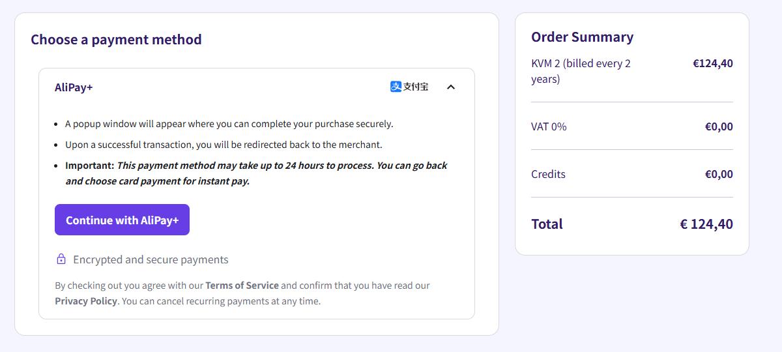Click the Credits amount €0,00
This screenshot has width=782, height=352.
pyautogui.click(x=719, y=174)
